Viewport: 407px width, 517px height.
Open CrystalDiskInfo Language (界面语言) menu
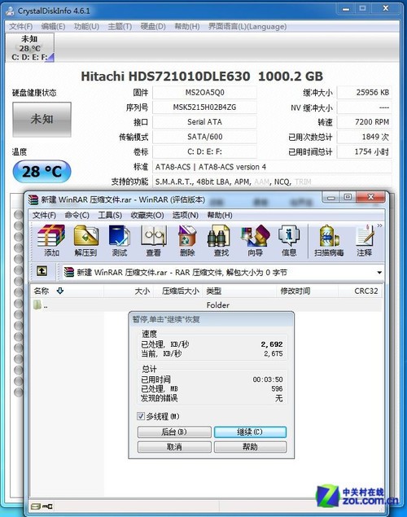pos(247,26)
